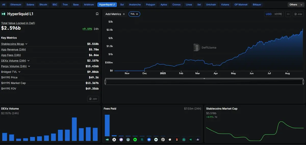This screenshot has width=306, height=145.
Task: Download chart data as .csv
Action: (x=298, y=14)
